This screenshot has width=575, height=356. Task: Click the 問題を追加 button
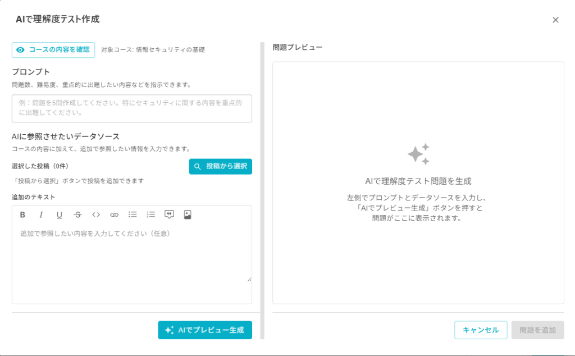pos(537,330)
